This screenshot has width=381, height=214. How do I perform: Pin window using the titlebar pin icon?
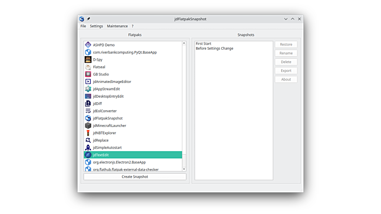[x=89, y=19]
